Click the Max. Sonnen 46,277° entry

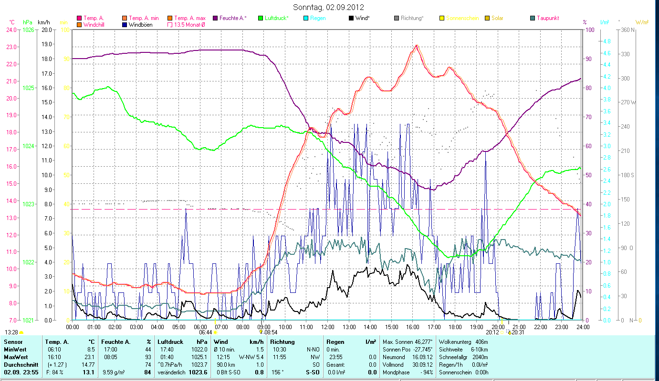click(x=408, y=342)
